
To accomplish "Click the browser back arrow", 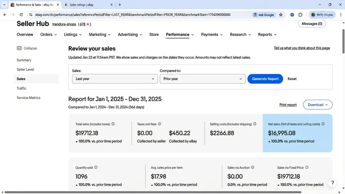I will point(5,15).
